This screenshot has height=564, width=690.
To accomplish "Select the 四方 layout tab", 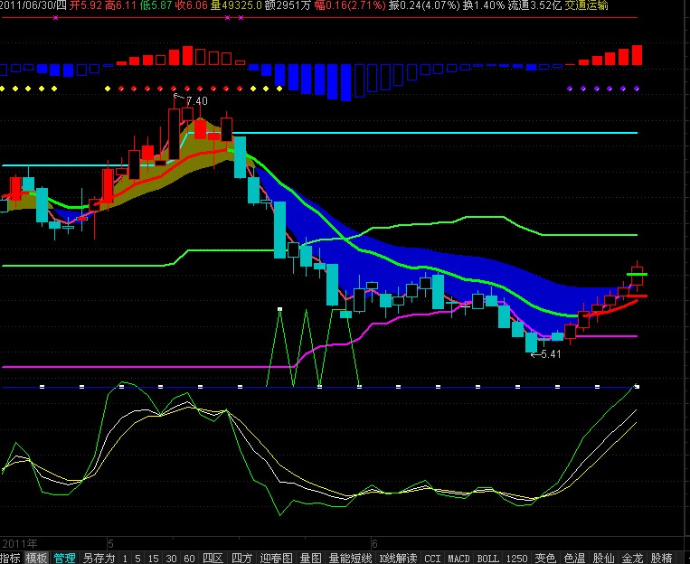I will tap(241, 558).
